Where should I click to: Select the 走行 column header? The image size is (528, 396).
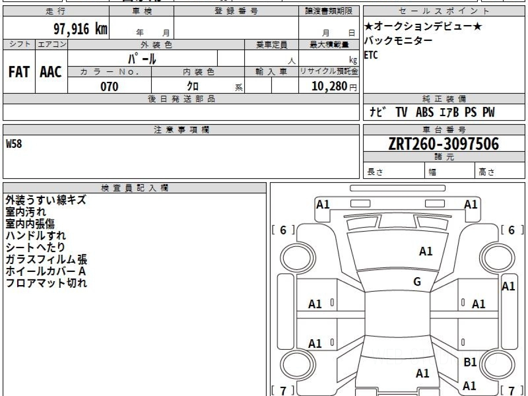(55, 11)
